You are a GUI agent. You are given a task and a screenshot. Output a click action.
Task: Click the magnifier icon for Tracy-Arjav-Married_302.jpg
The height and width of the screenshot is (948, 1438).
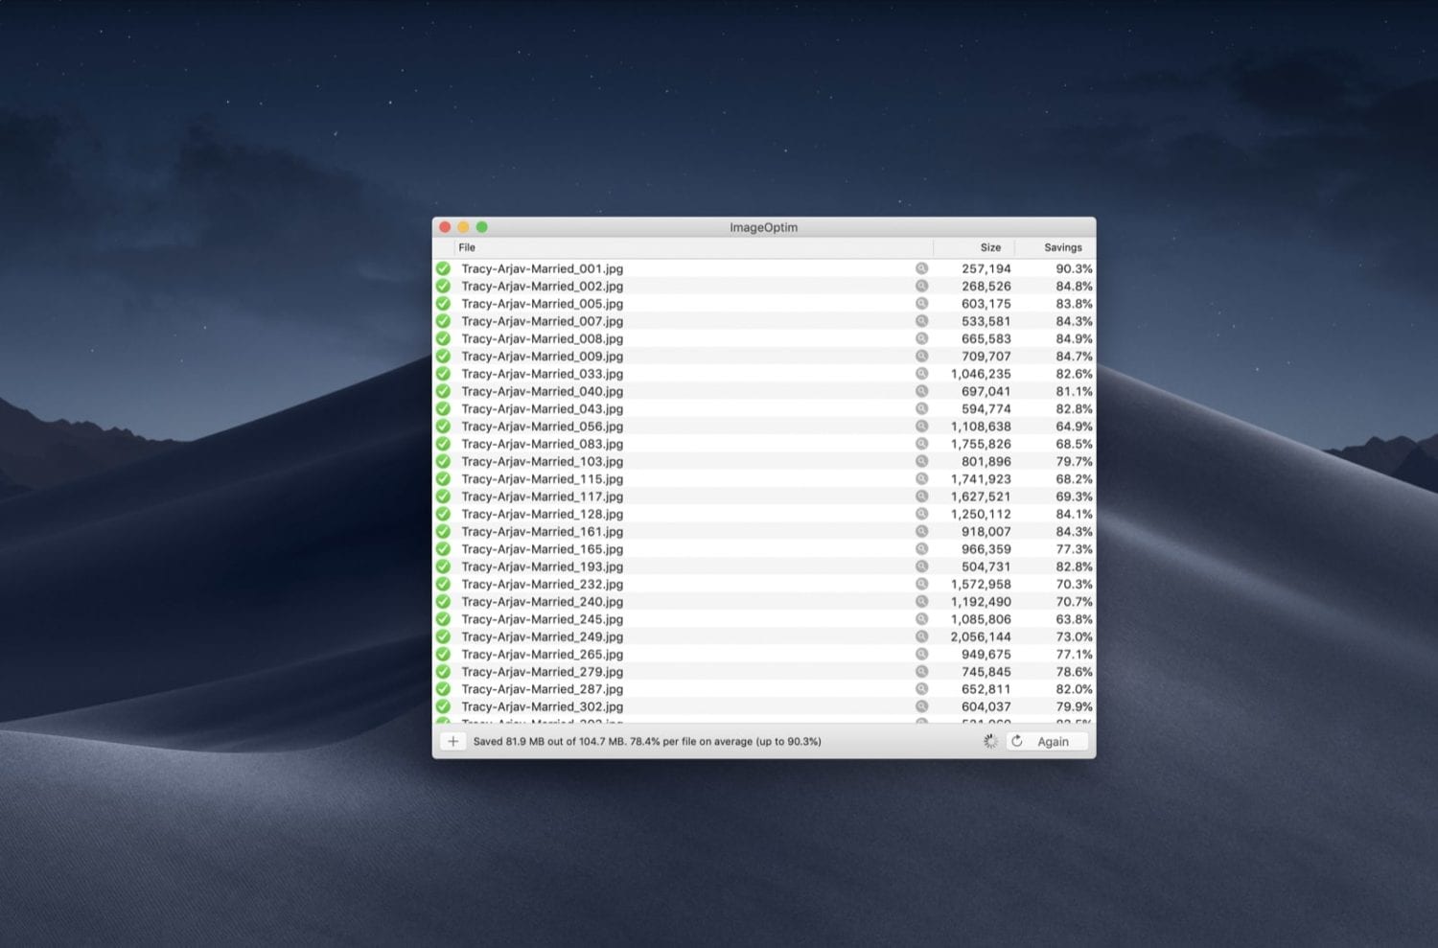point(922,706)
